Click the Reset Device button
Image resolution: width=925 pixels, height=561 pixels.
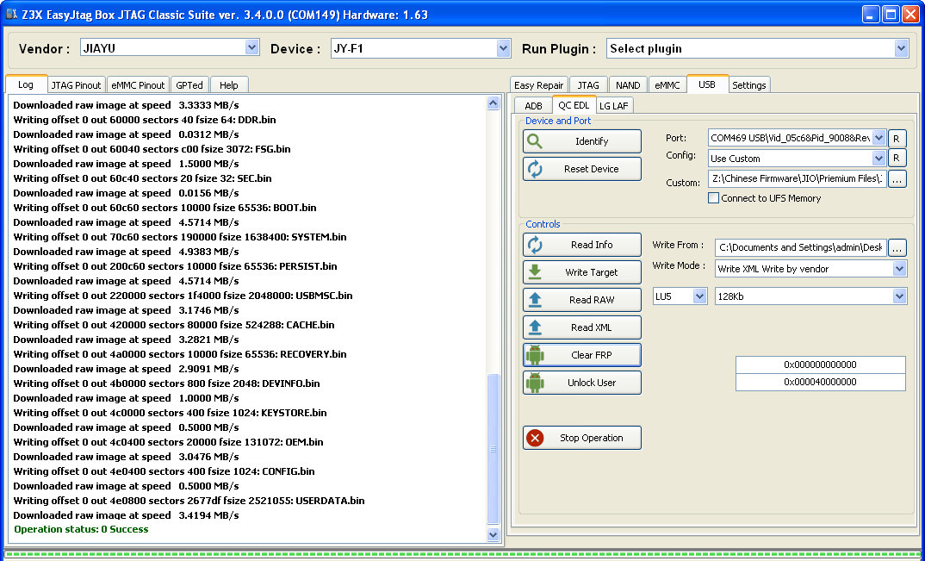(x=581, y=169)
